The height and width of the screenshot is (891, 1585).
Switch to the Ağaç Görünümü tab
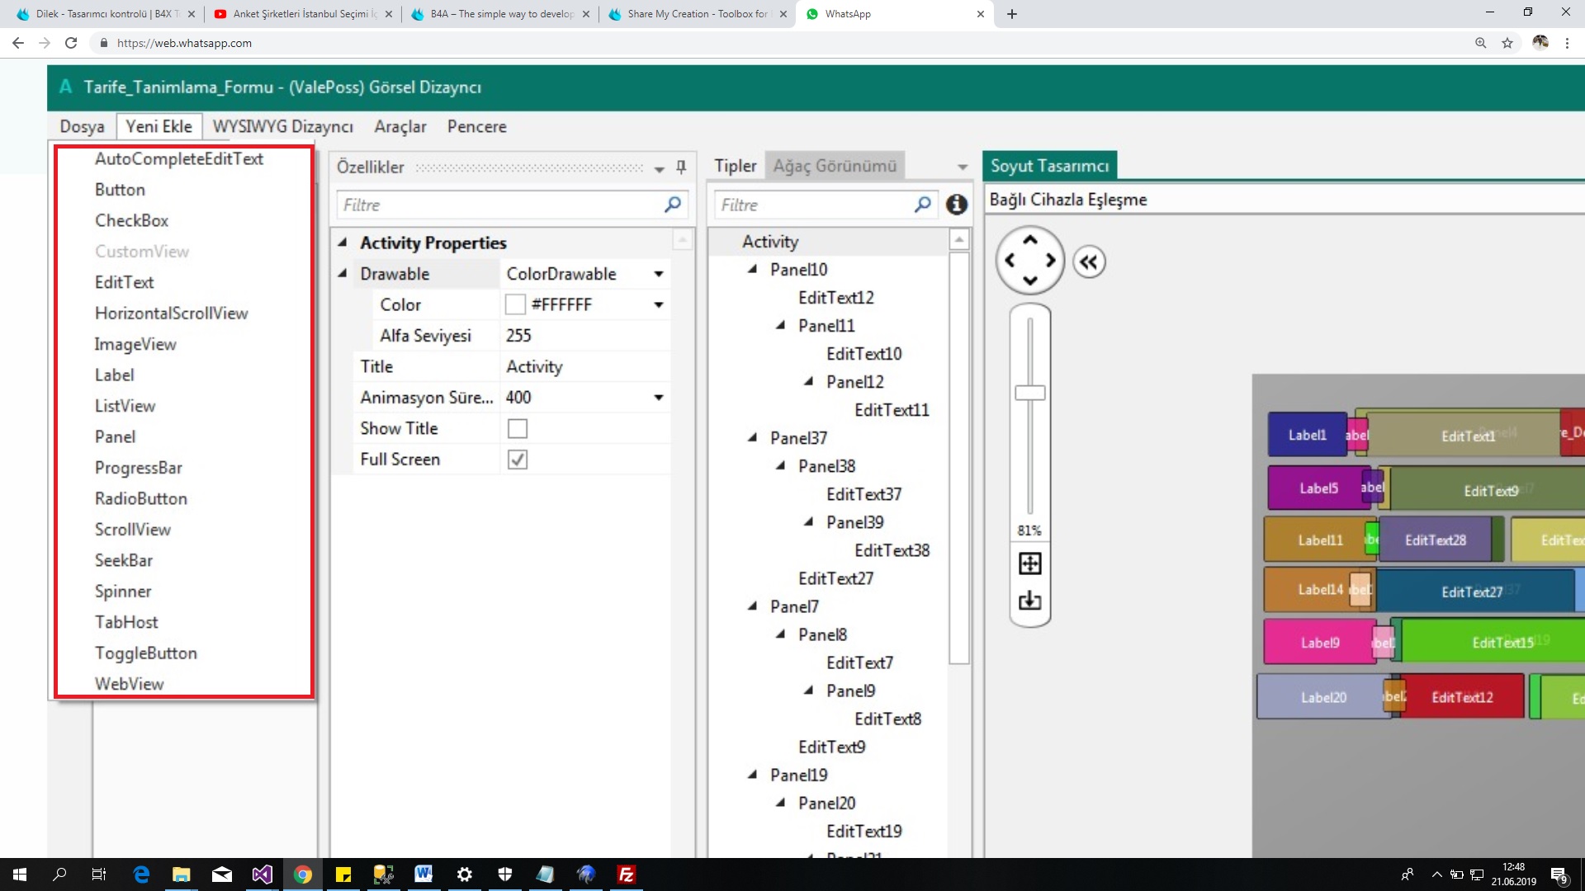(x=835, y=165)
